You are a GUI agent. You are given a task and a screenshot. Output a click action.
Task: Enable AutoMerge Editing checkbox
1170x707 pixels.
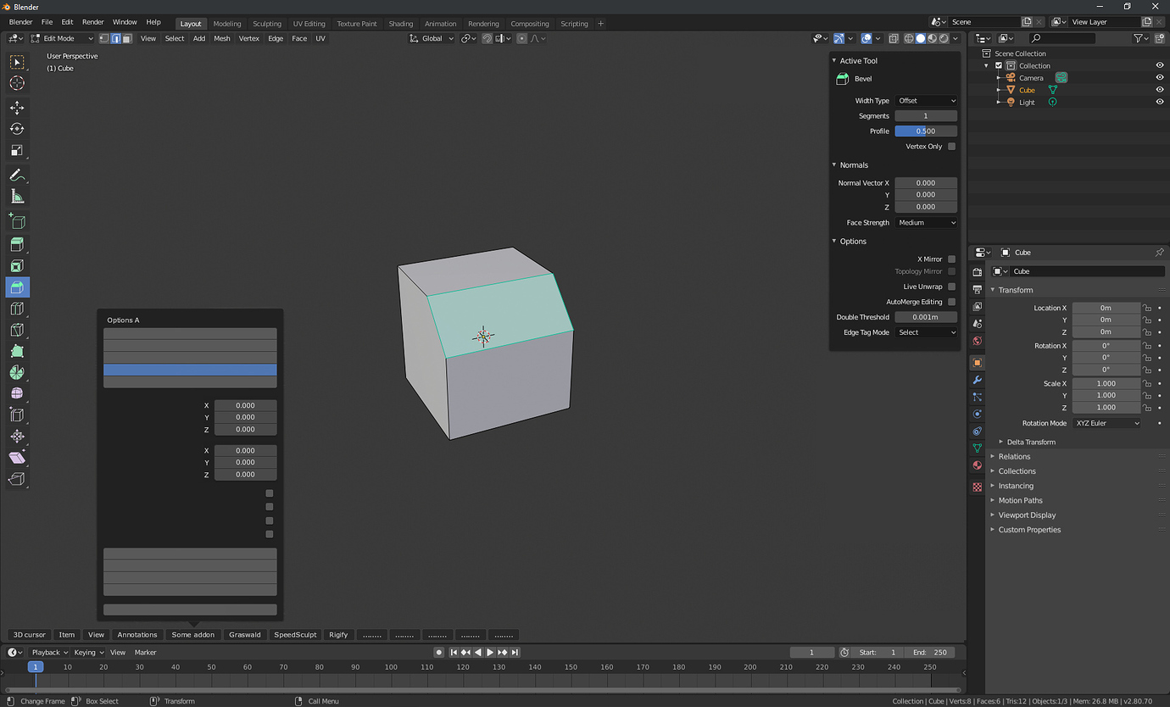coord(951,302)
